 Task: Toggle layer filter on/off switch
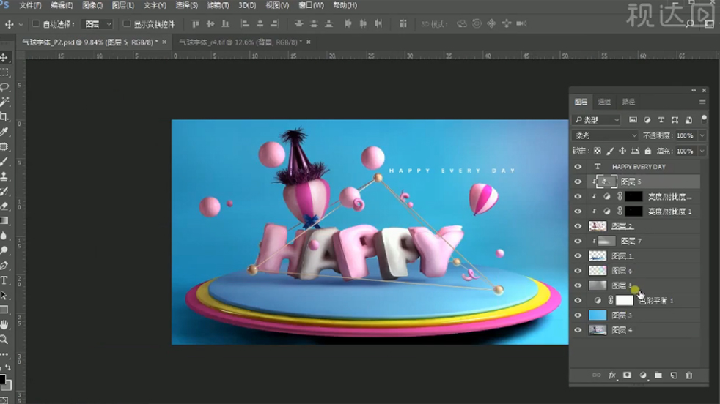(x=704, y=119)
